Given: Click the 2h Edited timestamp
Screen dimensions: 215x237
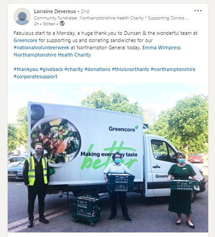Looking at the screenshot, I should [x=44, y=24].
